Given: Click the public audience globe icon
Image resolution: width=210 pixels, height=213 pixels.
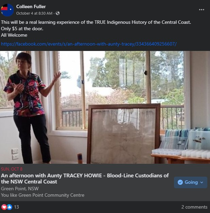Looking at the screenshot, I should click(57, 13).
